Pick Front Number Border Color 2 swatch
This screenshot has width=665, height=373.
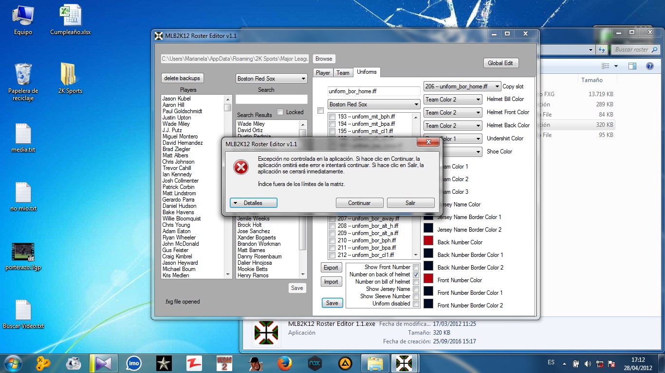coord(428,304)
